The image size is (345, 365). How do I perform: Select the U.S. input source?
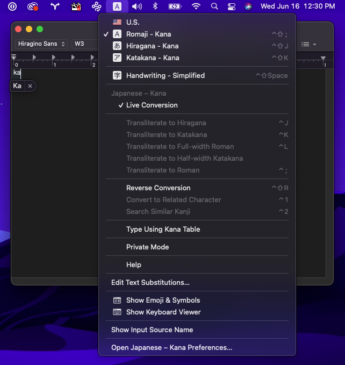197,22
